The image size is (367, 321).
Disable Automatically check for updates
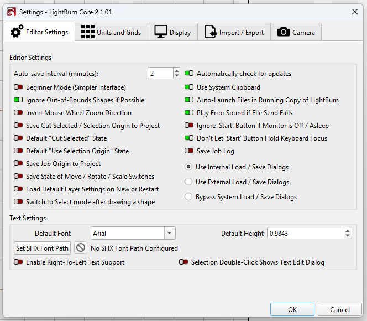click(x=189, y=74)
